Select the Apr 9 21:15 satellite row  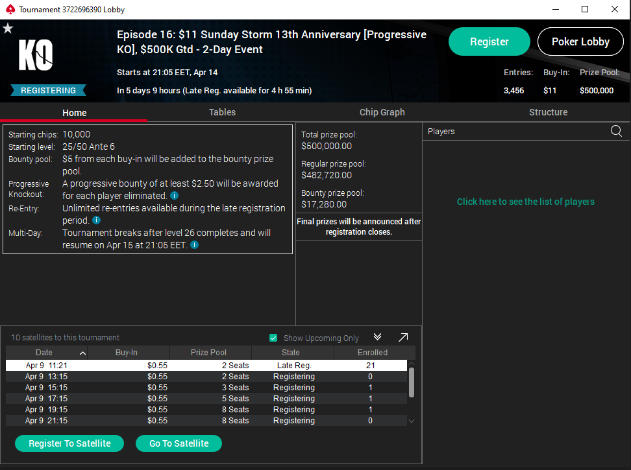(x=206, y=421)
